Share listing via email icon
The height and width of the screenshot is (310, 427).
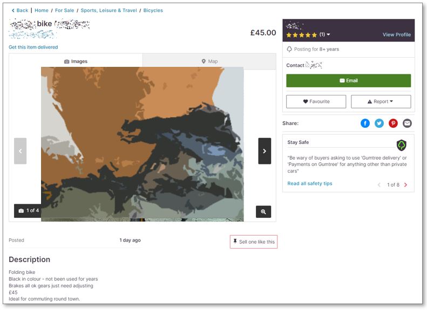coord(408,123)
